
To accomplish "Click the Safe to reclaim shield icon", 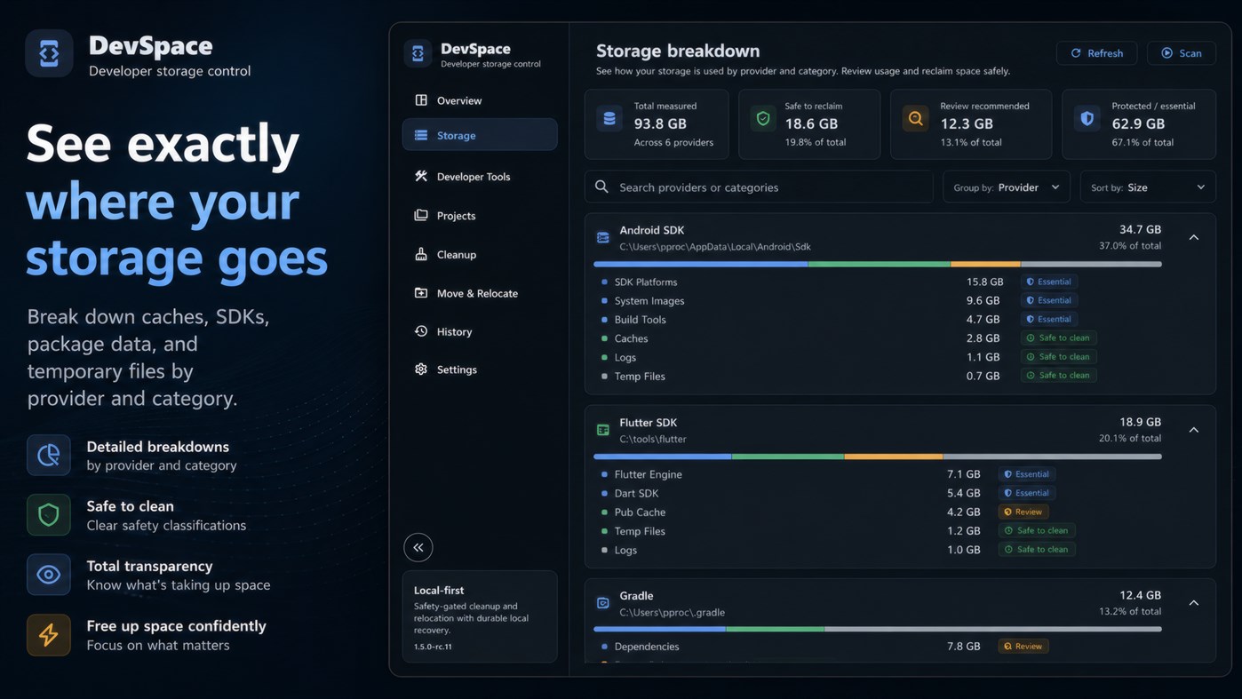I will pyautogui.click(x=762, y=118).
